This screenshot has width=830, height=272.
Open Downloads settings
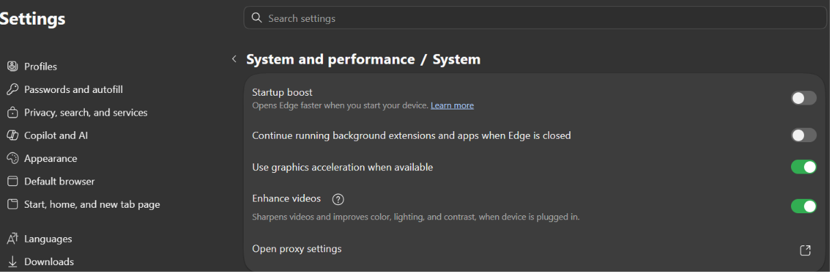[x=49, y=262]
